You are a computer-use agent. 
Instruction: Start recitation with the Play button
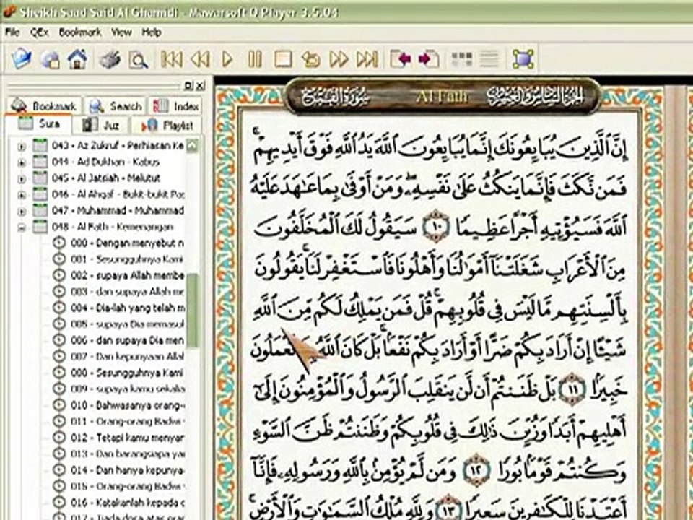point(227,59)
